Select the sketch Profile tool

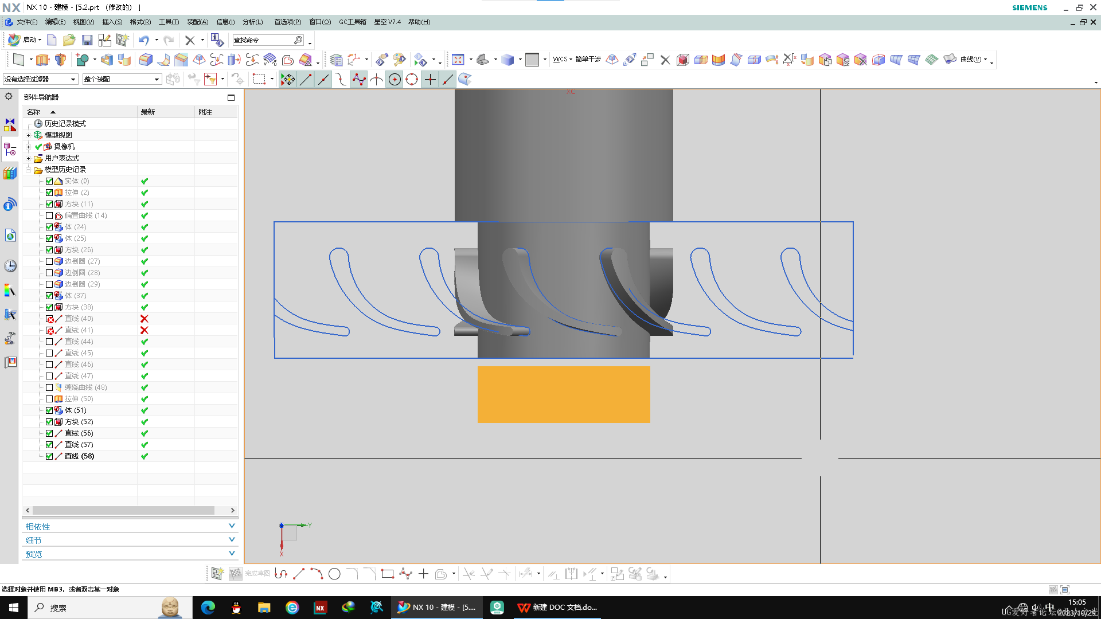[x=281, y=574]
